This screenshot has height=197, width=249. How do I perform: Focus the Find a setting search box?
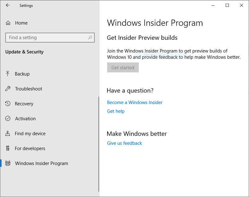[x=50, y=38]
